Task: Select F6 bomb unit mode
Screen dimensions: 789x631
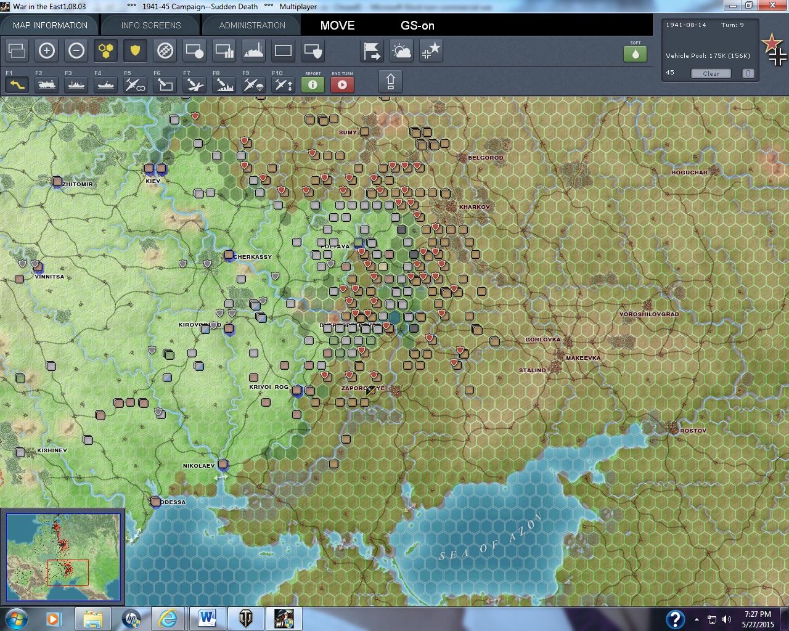Action: coord(165,84)
